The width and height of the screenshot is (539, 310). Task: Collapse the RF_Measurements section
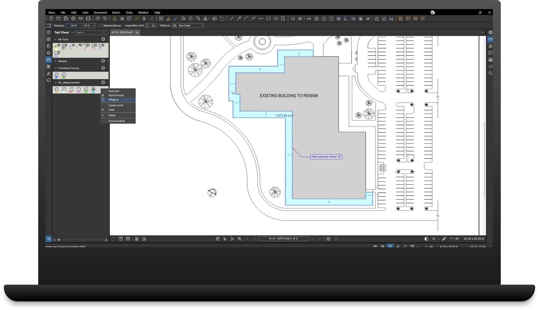pyautogui.click(x=56, y=83)
